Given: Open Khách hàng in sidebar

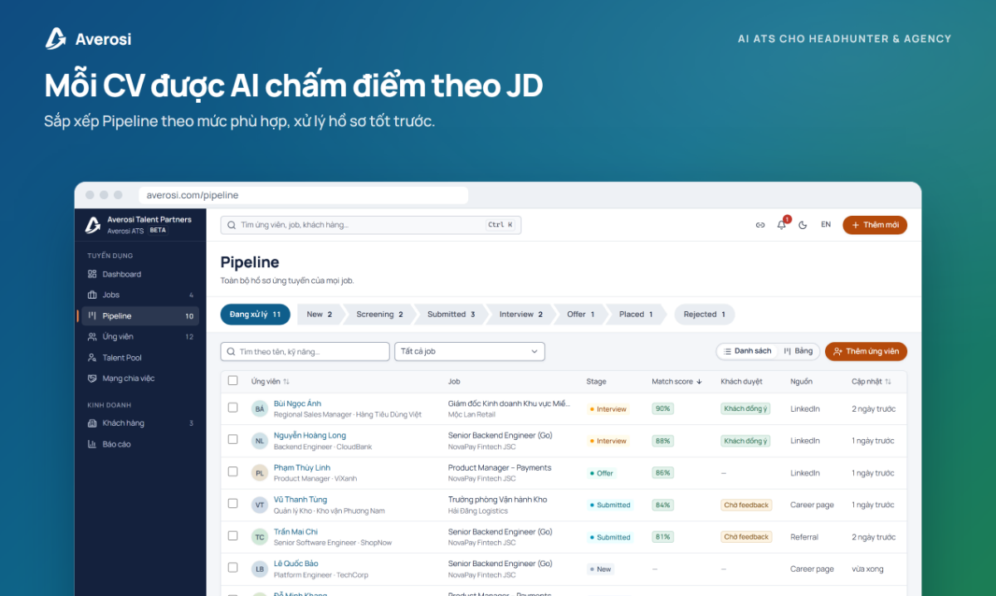Looking at the screenshot, I should 139,423.
